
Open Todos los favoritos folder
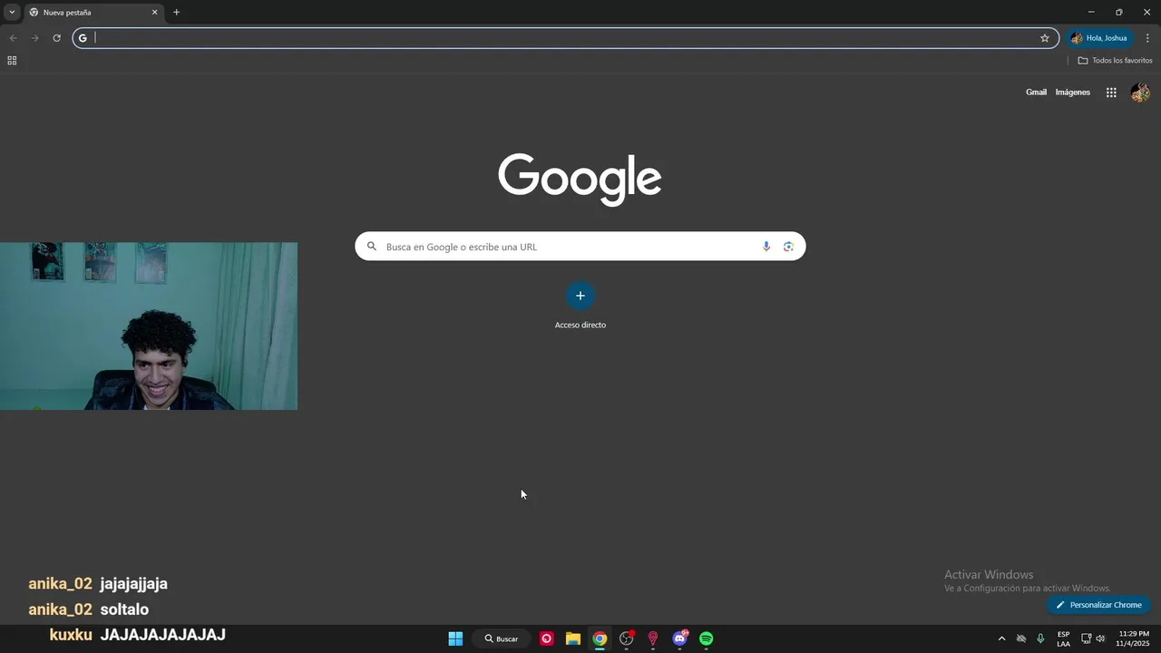(1115, 61)
